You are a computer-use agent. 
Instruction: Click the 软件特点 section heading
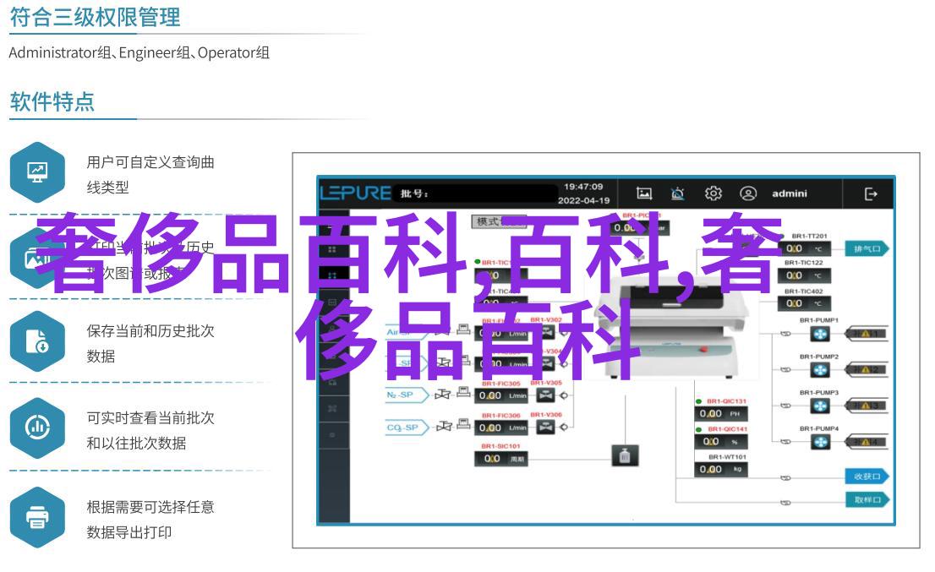click(x=52, y=102)
